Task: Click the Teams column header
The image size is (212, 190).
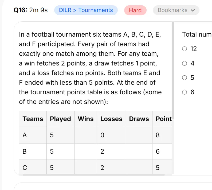Action: (x=33, y=119)
